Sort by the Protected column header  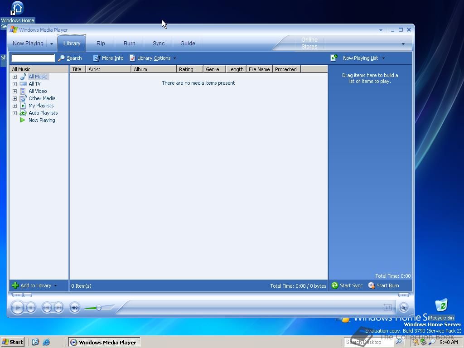pyautogui.click(x=286, y=69)
